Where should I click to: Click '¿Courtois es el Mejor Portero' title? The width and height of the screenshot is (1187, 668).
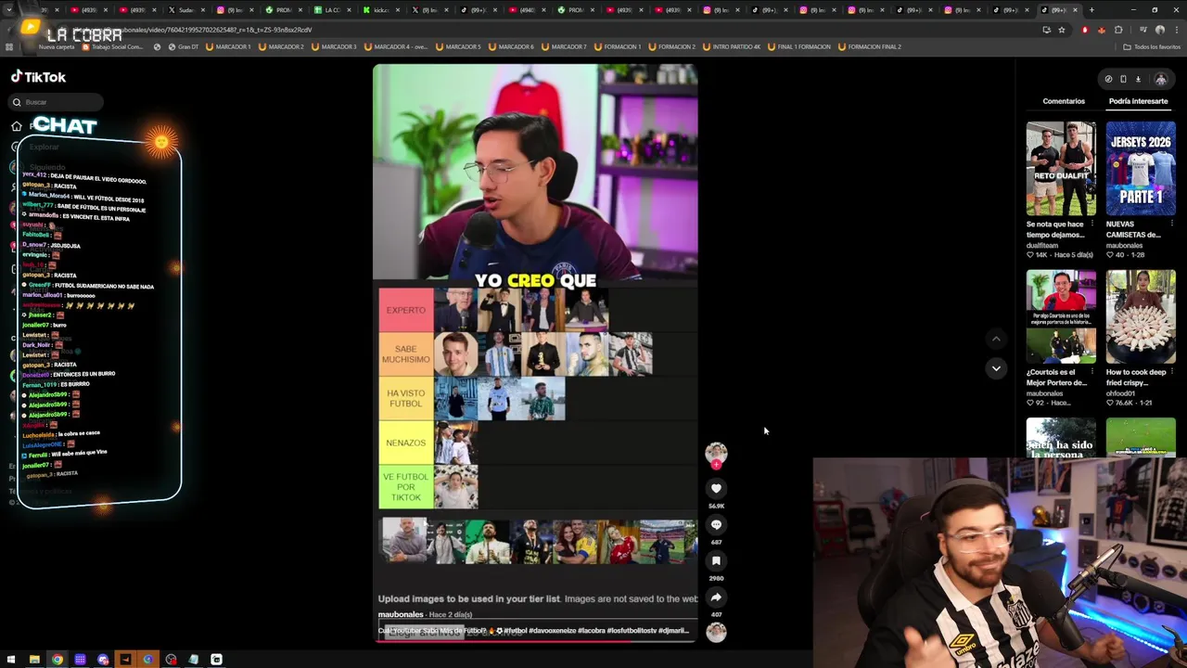click(1056, 377)
